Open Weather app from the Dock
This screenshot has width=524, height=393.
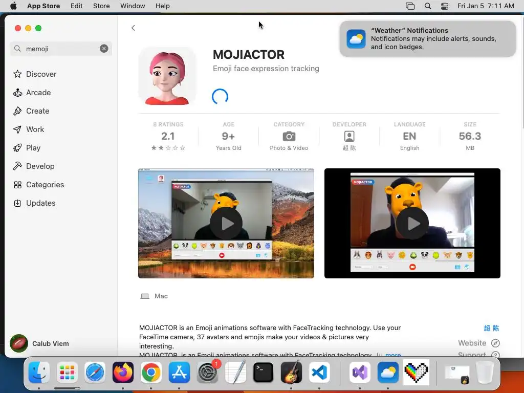[388, 373]
